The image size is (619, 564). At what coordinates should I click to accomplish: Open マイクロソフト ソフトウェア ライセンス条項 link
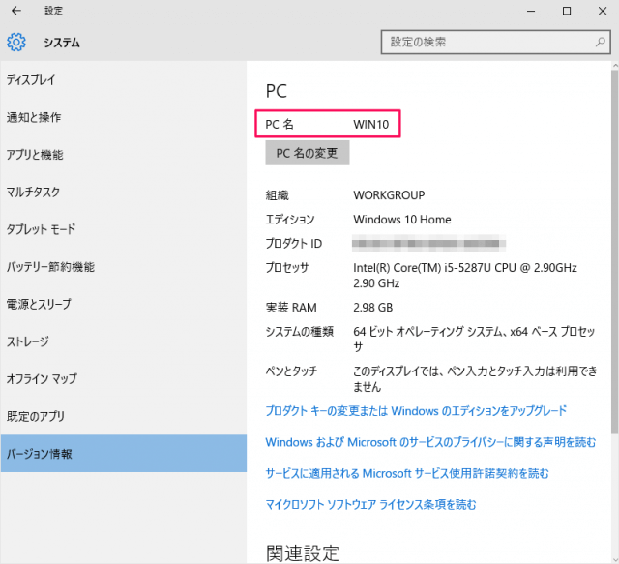tap(370, 504)
